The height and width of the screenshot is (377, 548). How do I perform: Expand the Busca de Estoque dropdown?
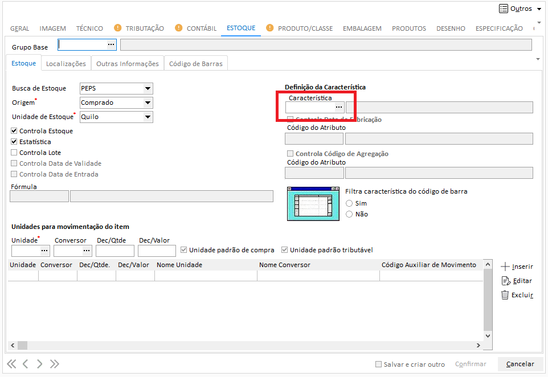click(x=148, y=88)
